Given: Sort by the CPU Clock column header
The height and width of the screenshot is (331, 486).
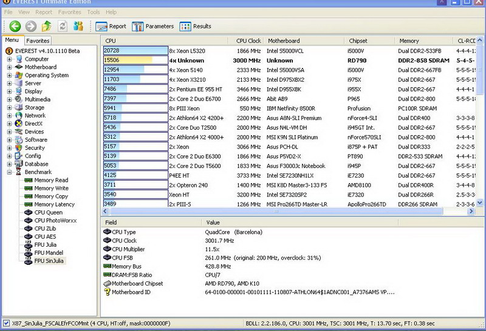Looking at the screenshot, I should [248, 41].
